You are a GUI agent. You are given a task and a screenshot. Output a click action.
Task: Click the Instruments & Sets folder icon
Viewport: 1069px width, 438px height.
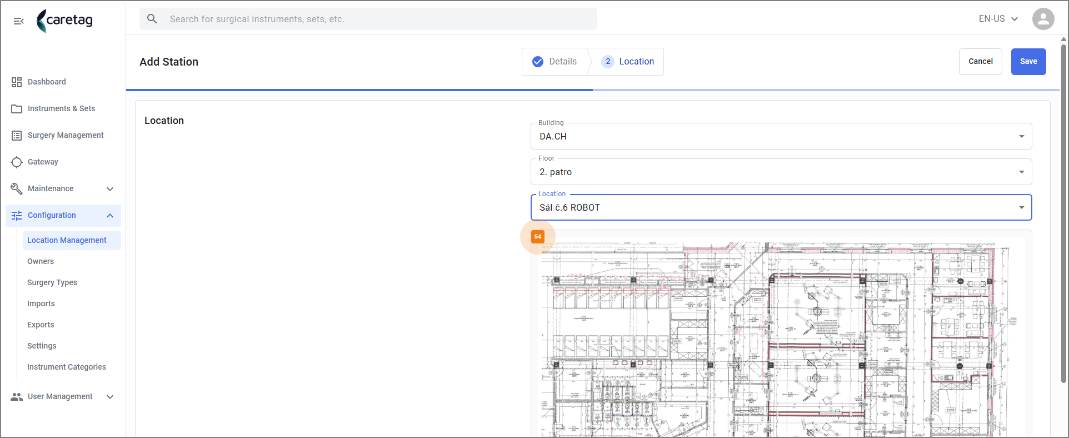click(x=17, y=109)
